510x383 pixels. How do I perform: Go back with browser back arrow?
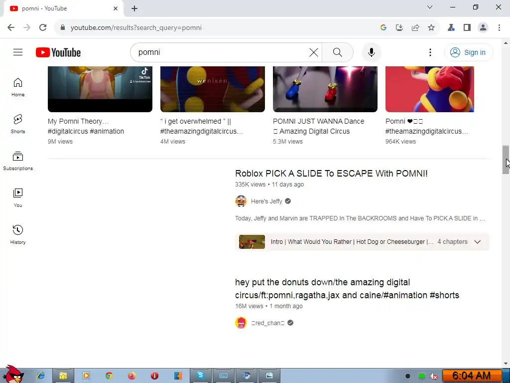point(11,28)
